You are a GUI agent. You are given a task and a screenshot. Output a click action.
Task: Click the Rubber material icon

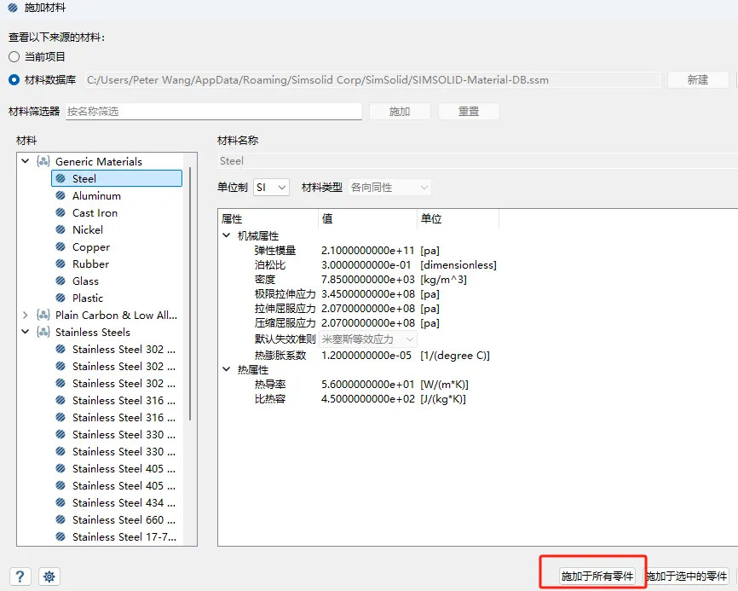tap(61, 264)
